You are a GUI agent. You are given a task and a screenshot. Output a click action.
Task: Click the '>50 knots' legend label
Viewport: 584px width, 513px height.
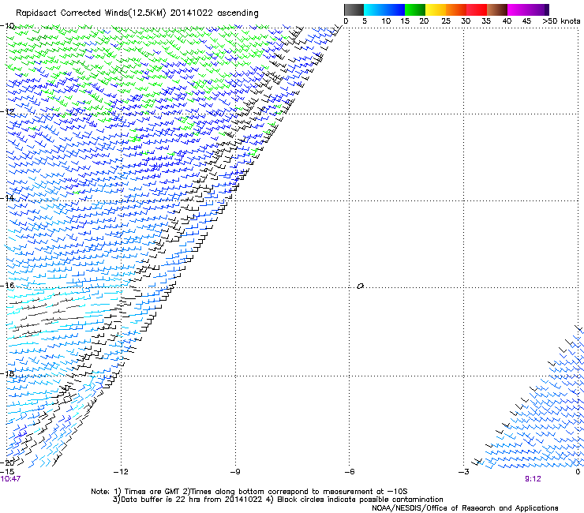(561, 21)
